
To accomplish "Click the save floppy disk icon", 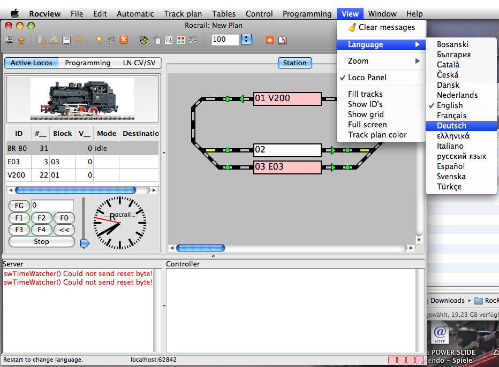I will (x=66, y=40).
